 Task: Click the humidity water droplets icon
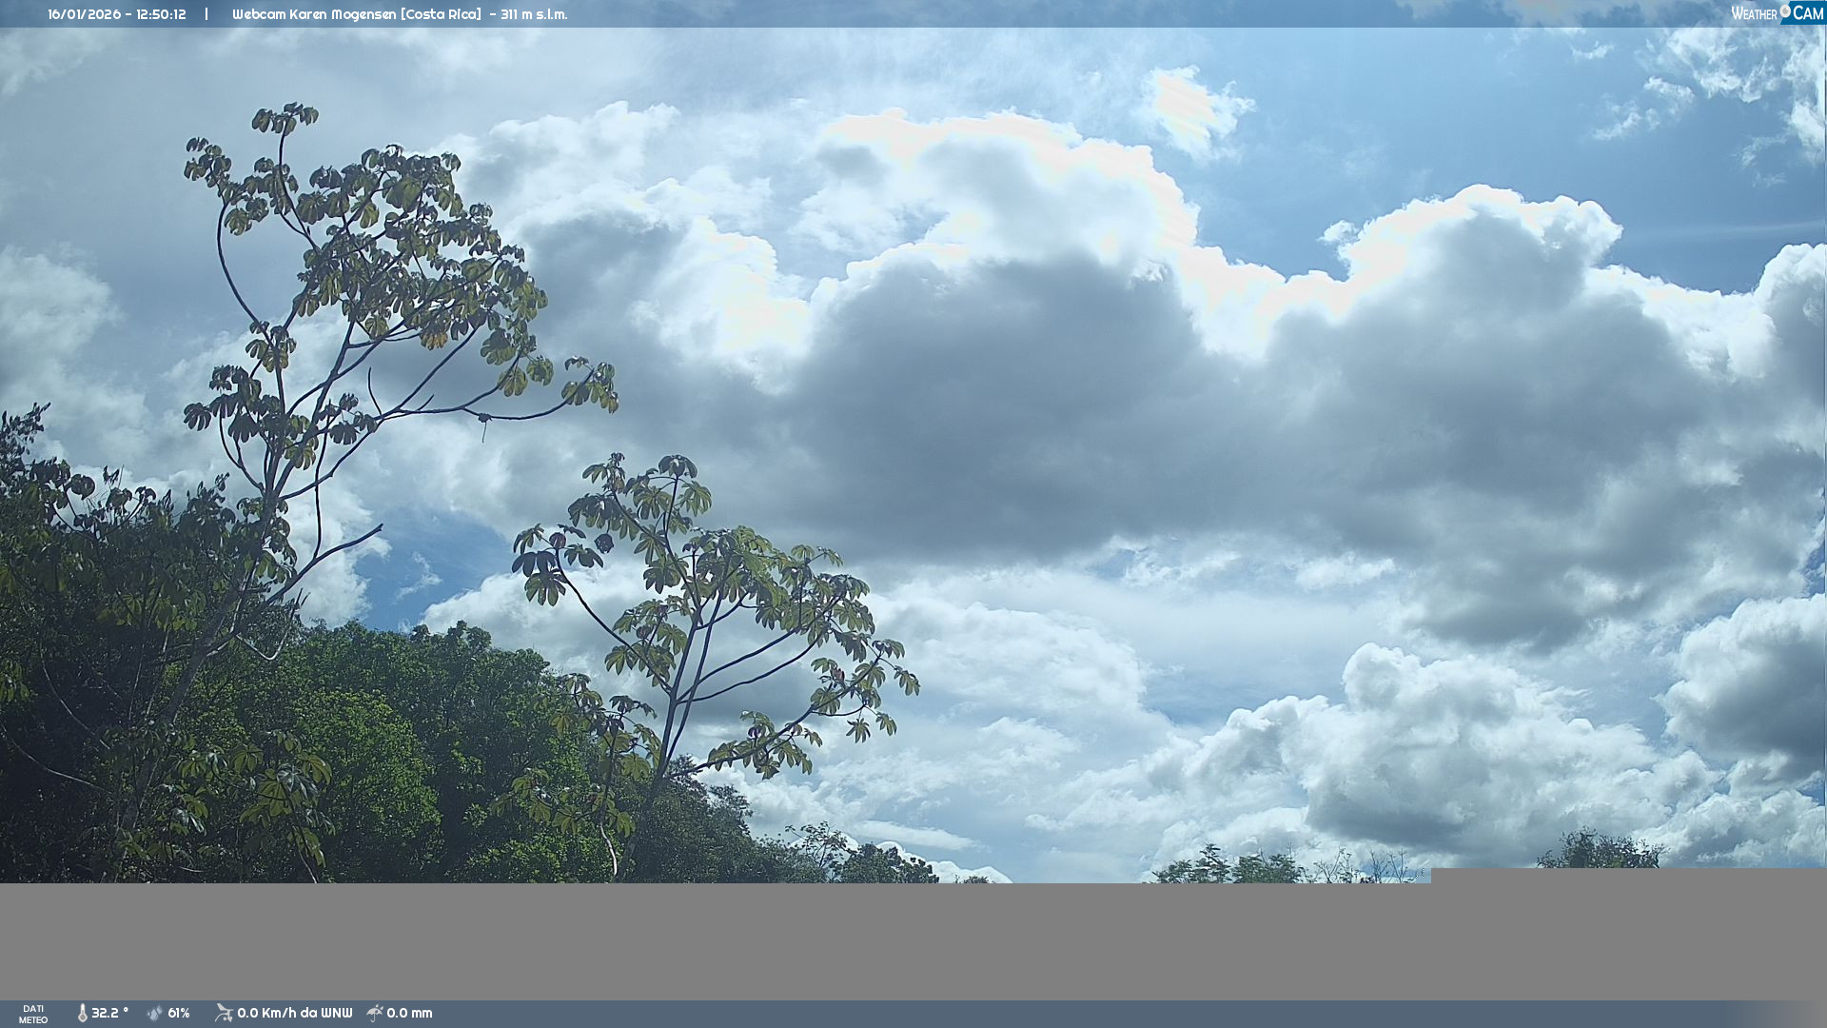154,1014
